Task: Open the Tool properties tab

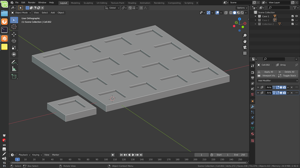Action: [253, 66]
